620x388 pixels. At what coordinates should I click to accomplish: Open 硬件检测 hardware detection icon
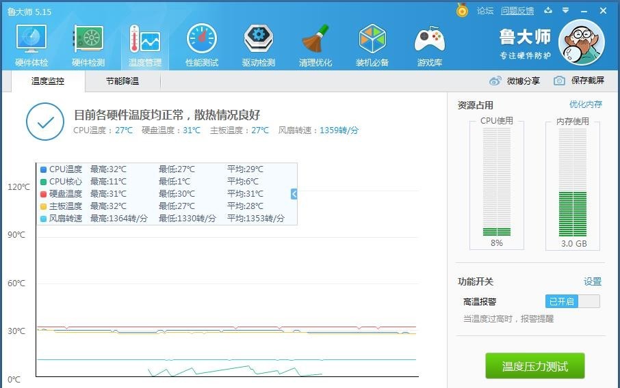tap(88, 39)
